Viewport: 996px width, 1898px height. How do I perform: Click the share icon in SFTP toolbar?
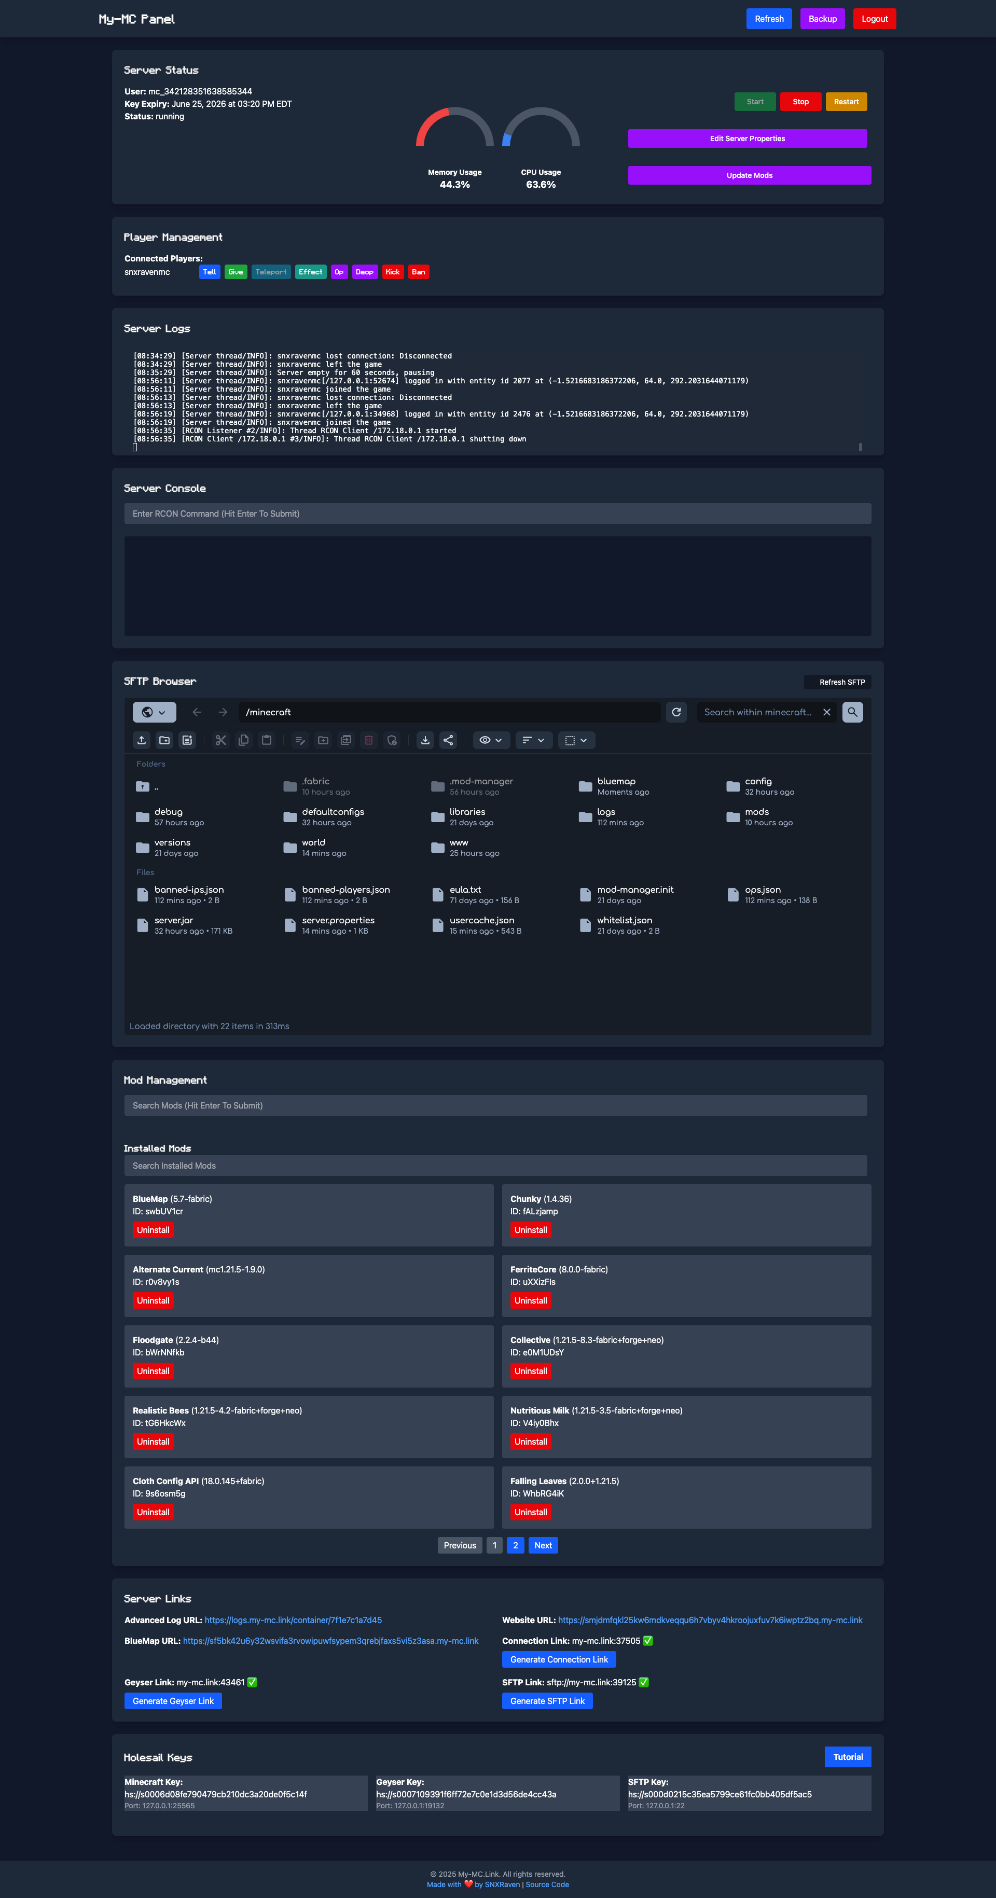(448, 740)
